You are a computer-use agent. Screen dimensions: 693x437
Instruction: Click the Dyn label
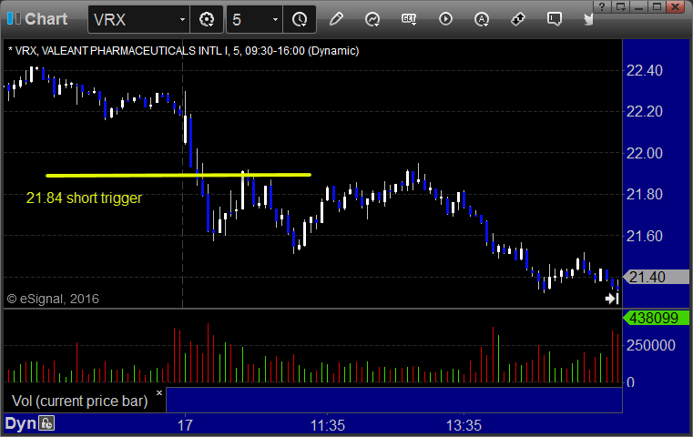click(20, 423)
